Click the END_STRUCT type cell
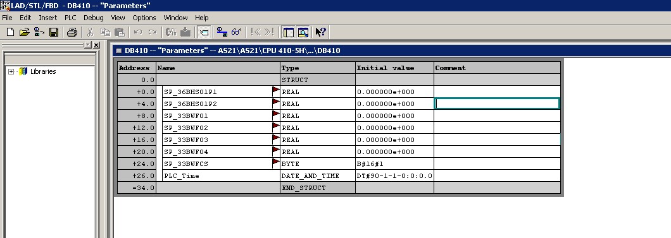Image resolution: width=671 pixels, height=238 pixels. [318, 187]
